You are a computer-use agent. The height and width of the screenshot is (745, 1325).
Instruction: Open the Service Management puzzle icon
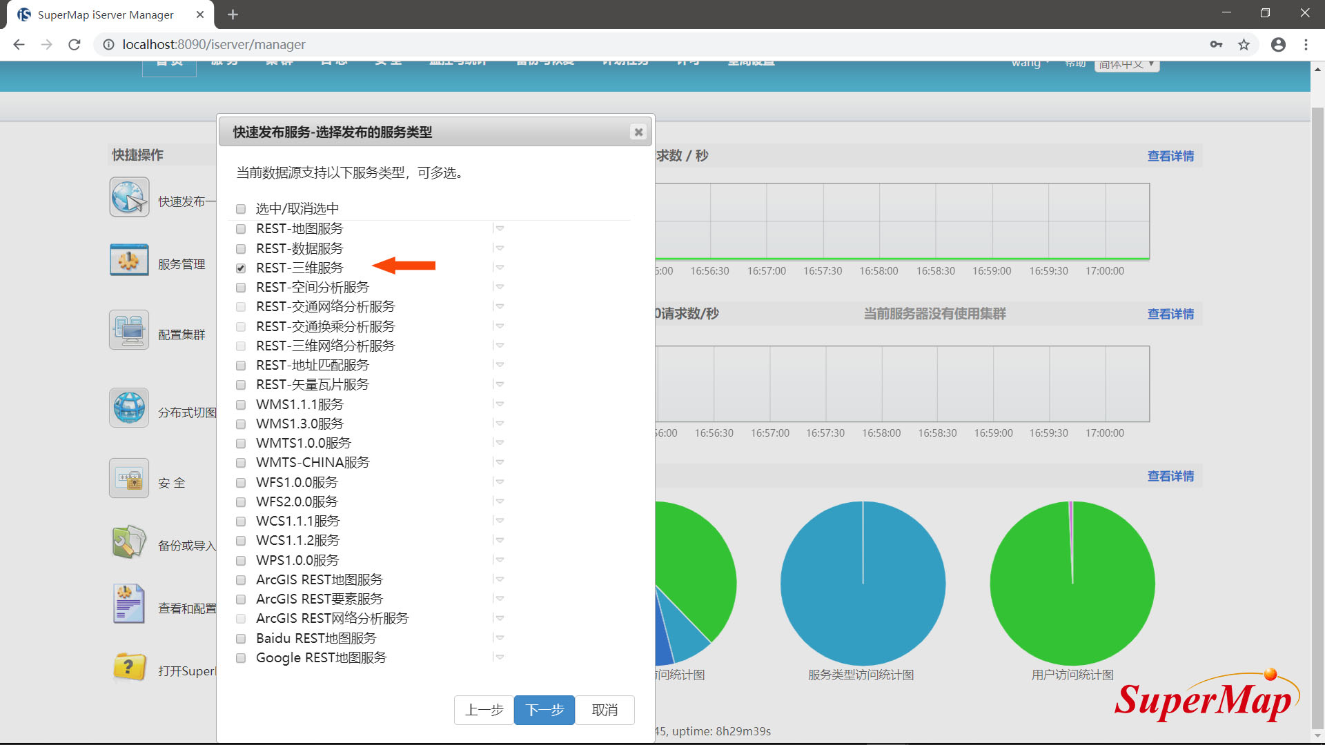129,260
